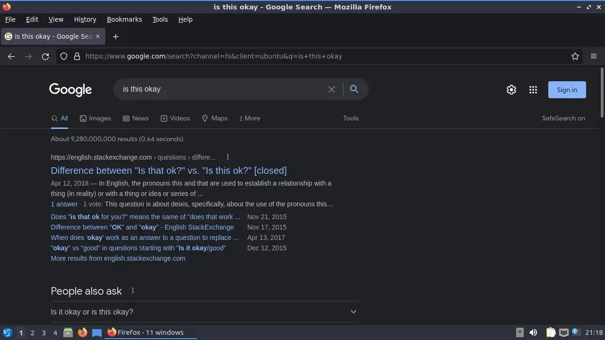Switch to the Images search tab

95,118
